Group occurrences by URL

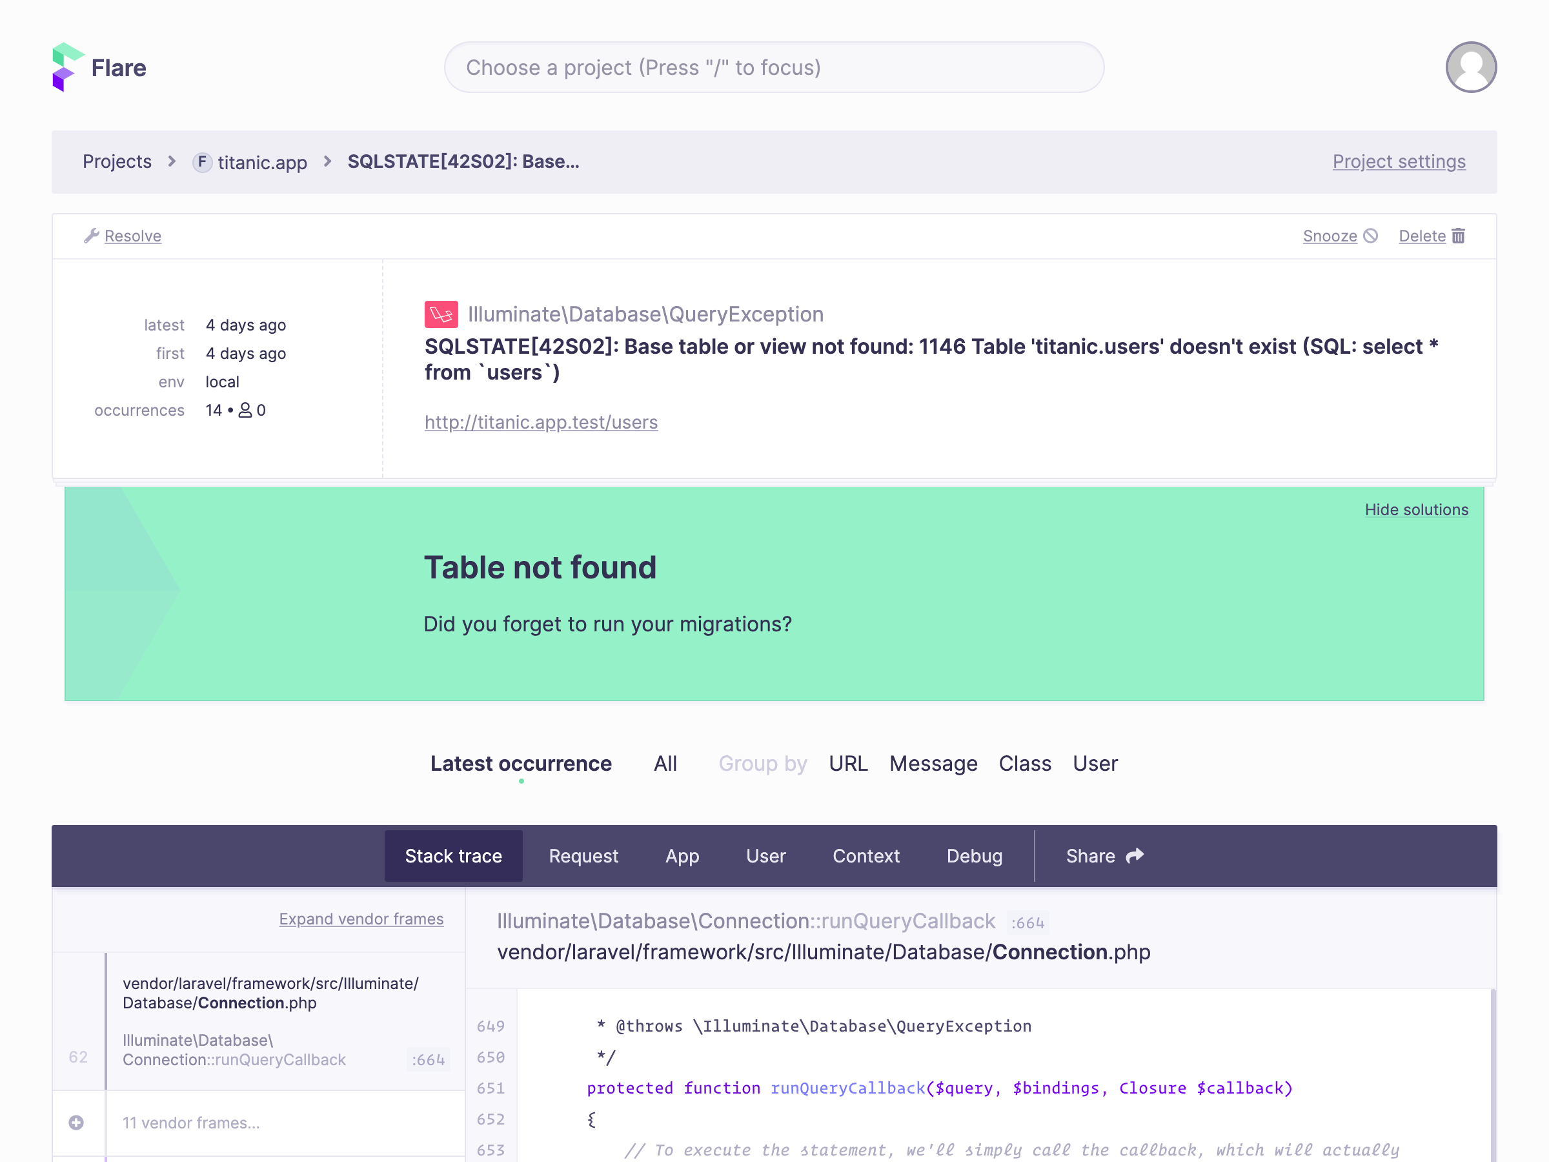(x=849, y=764)
